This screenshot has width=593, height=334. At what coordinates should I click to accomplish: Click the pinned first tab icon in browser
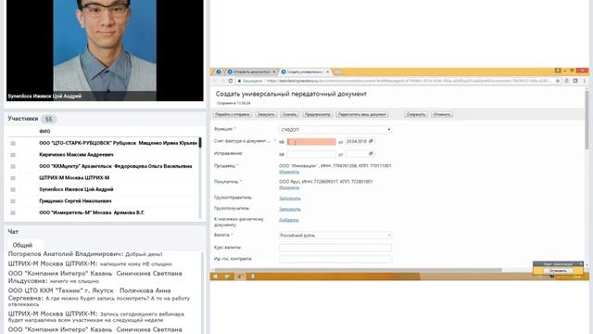pos(219,71)
